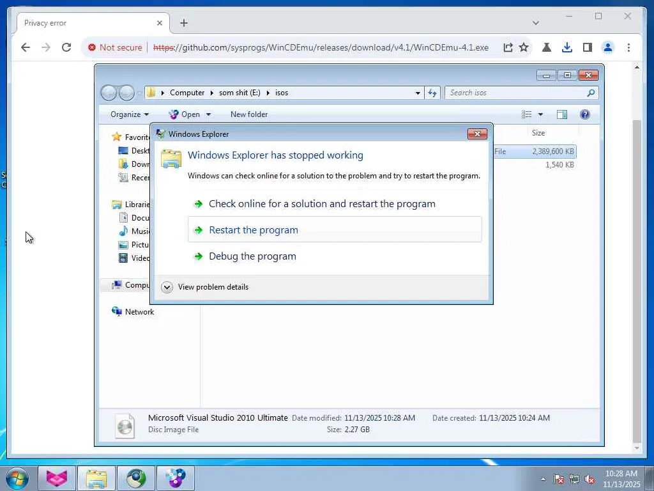This screenshot has height=491, width=654.
Task: Open the browser globe taskbar icon
Action: (136, 478)
